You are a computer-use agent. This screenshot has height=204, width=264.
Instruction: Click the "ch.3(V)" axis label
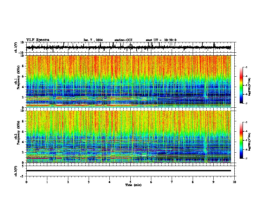click(16, 171)
